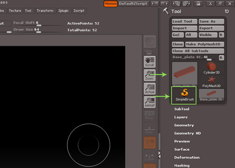
Task: Open the Transform menu
Action: coord(45,11)
